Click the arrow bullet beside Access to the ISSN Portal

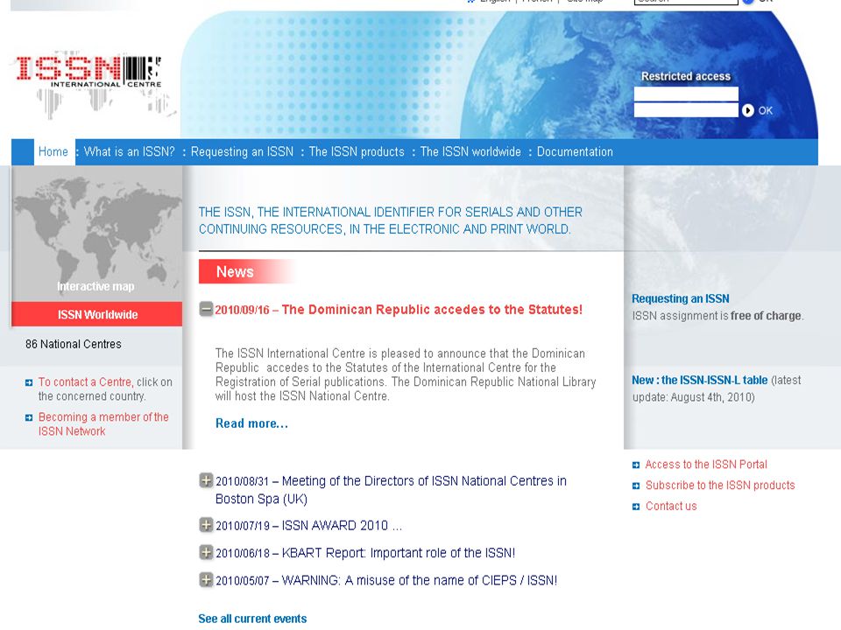(636, 465)
